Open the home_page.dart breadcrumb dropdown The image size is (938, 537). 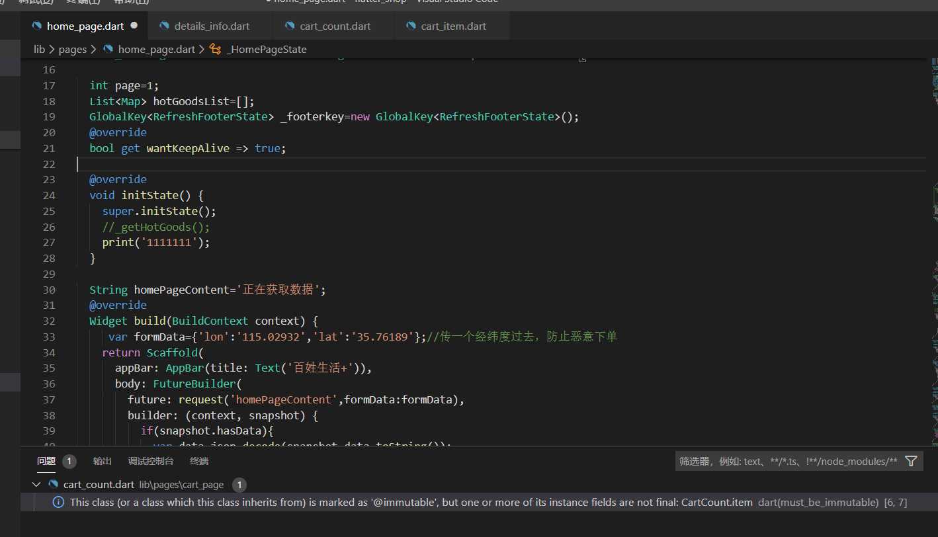[x=157, y=49]
